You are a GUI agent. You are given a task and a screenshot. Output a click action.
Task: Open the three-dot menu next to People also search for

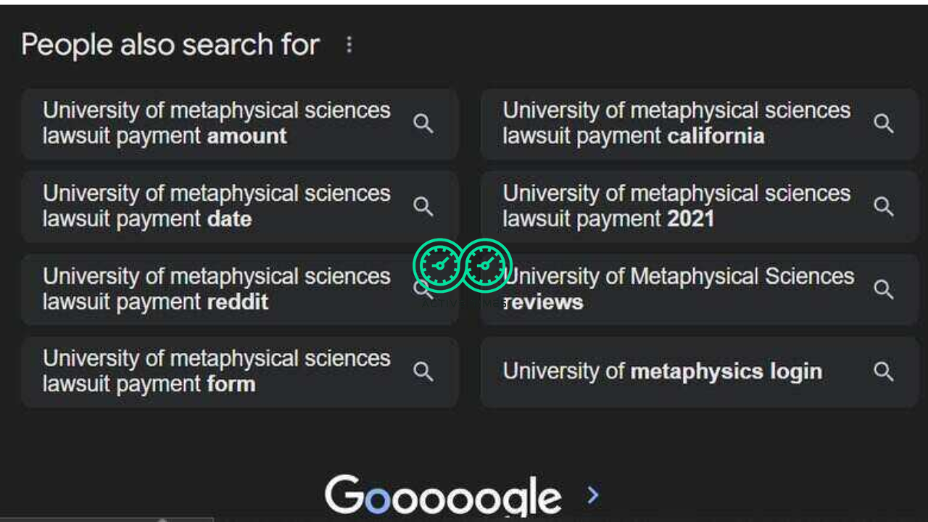pos(349,45)
